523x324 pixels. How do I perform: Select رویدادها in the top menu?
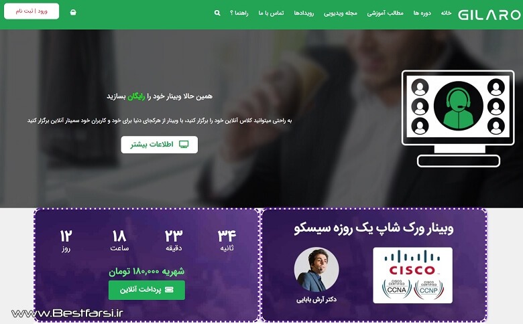pyautogui.click(x=304, y=13)
